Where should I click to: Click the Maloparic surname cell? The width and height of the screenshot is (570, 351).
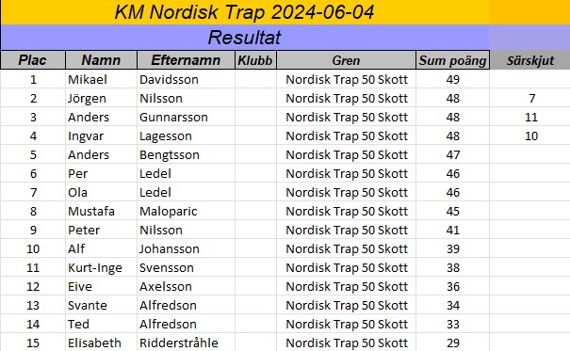186,211
